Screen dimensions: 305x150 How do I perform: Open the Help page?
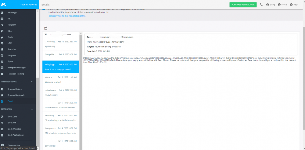click(x=294, y=5)
